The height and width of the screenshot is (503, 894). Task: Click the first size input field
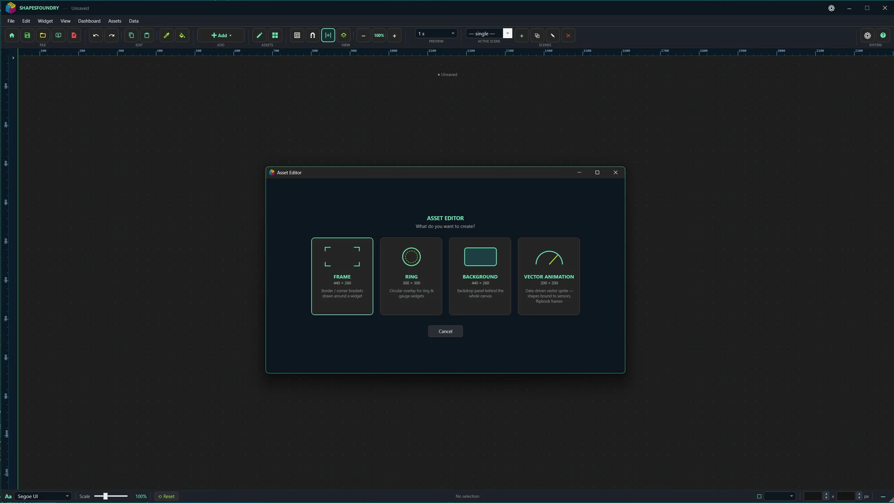click(x=813, y=496)
